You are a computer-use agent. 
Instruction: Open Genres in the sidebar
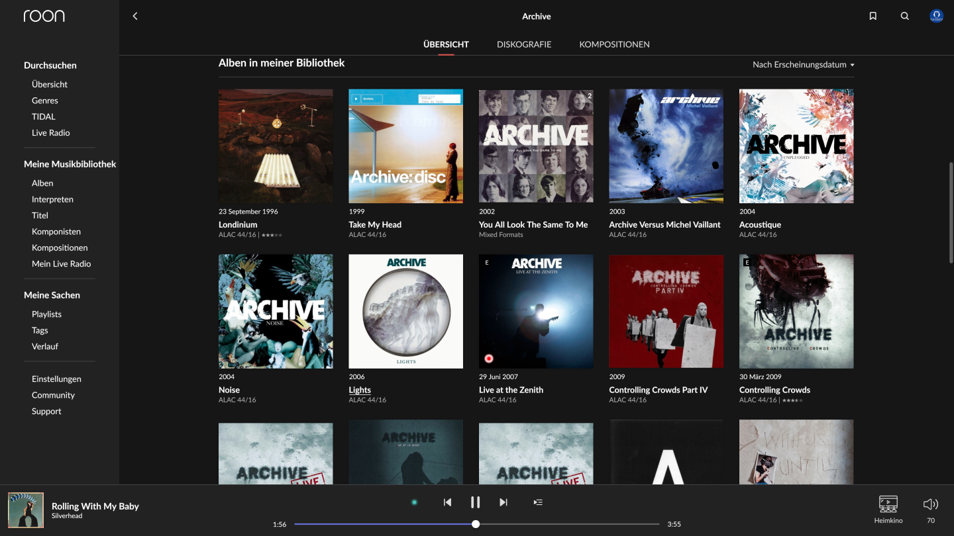[45, 101]
